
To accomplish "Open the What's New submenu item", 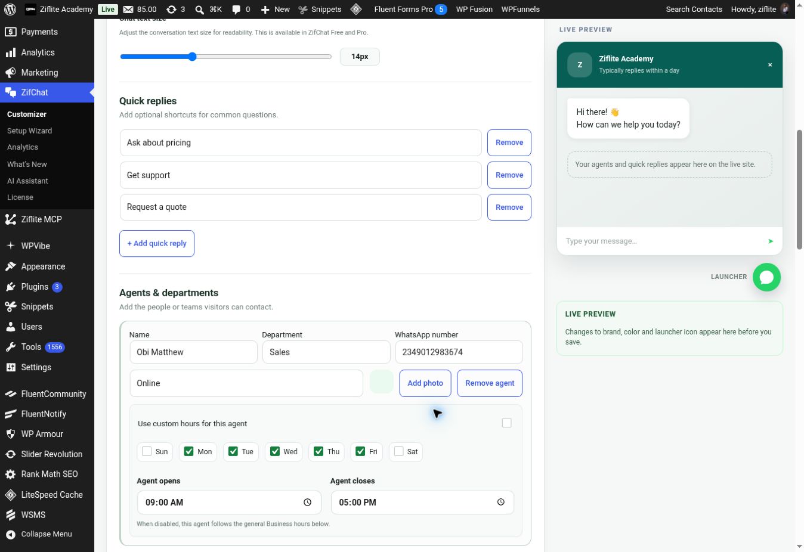I will click(x=27, y=164).
